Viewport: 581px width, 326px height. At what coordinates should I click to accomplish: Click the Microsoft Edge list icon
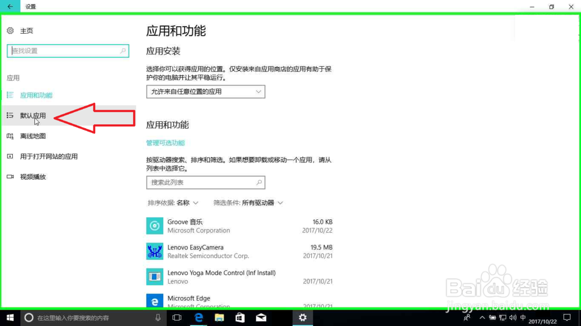[155, 301]
